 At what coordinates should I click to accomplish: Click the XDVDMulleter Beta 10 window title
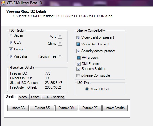(24, 3)
